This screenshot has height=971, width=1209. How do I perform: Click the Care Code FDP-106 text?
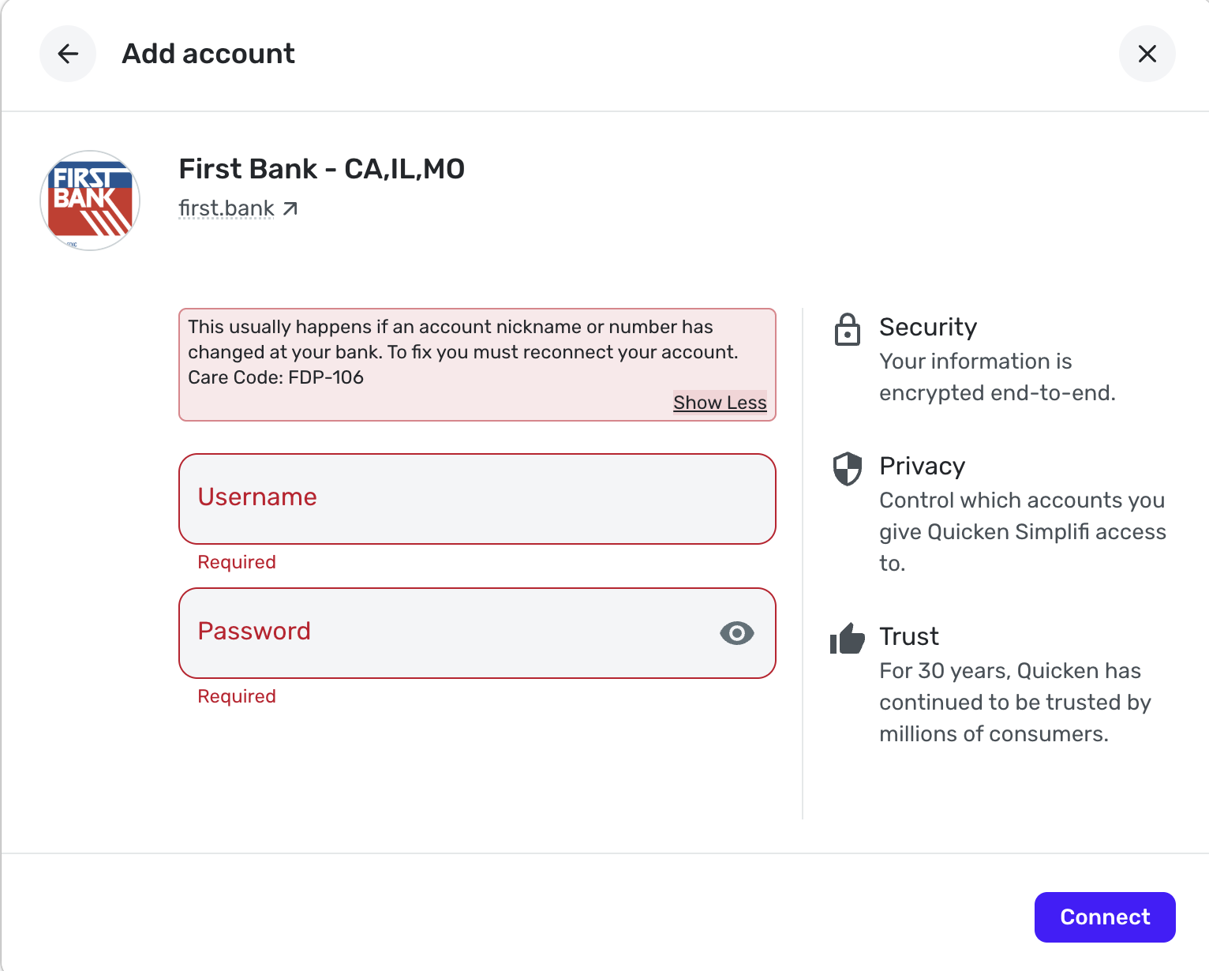pos(275,377)
